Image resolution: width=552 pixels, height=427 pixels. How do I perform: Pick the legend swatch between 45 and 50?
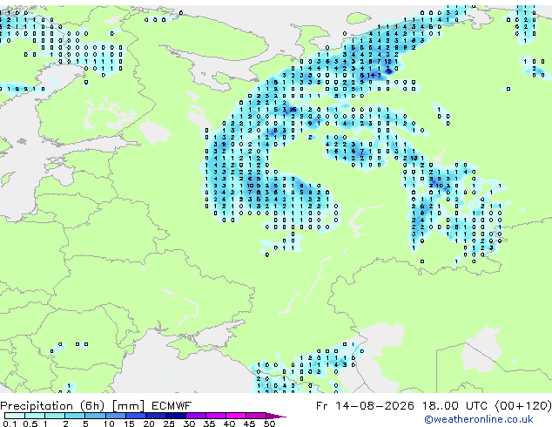point(256,416)
